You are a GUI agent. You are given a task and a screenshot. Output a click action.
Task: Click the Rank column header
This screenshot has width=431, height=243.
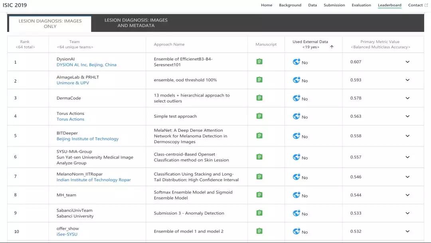[25, 44]
